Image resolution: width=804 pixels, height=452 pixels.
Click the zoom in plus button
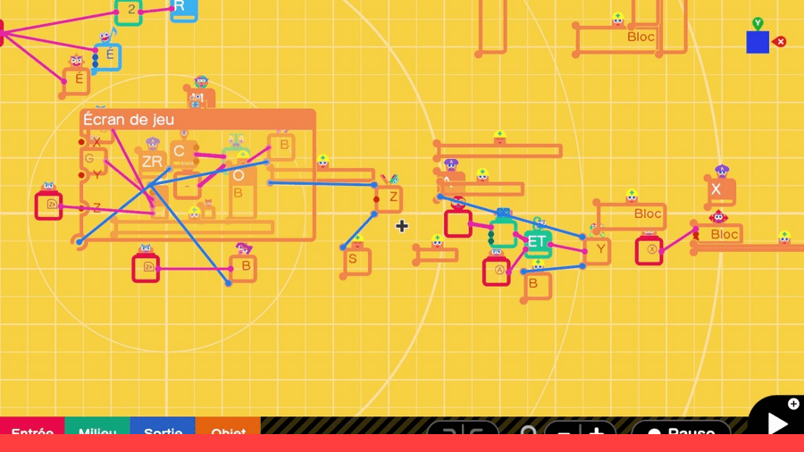click(597, 431)
